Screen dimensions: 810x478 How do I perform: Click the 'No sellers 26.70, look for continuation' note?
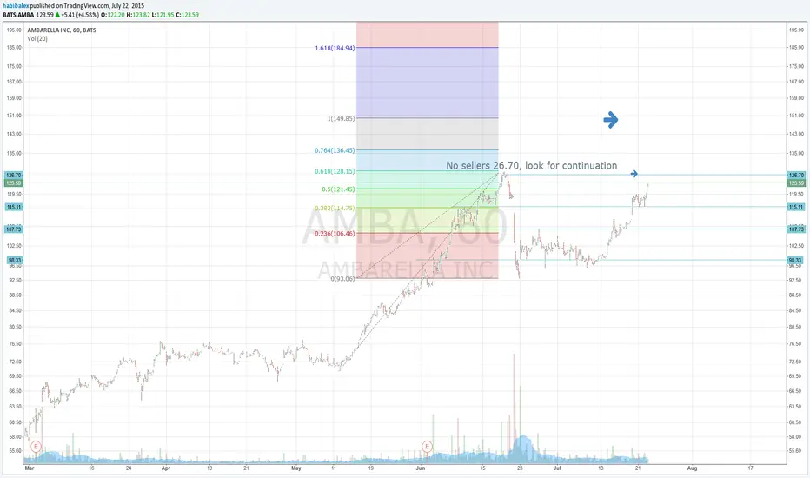click(x=532, y=165)
